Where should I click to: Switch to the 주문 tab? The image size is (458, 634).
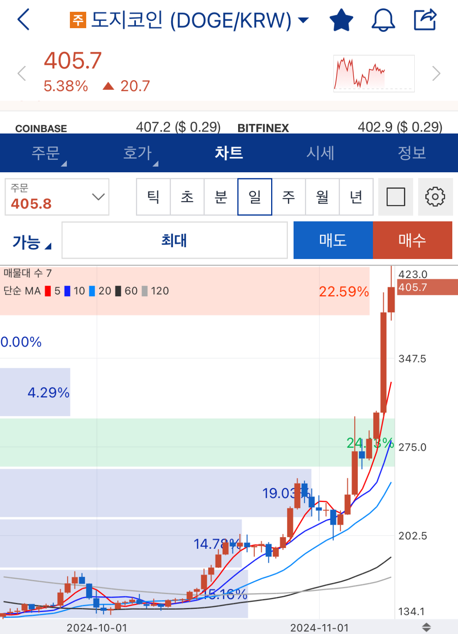pos(46,153)
